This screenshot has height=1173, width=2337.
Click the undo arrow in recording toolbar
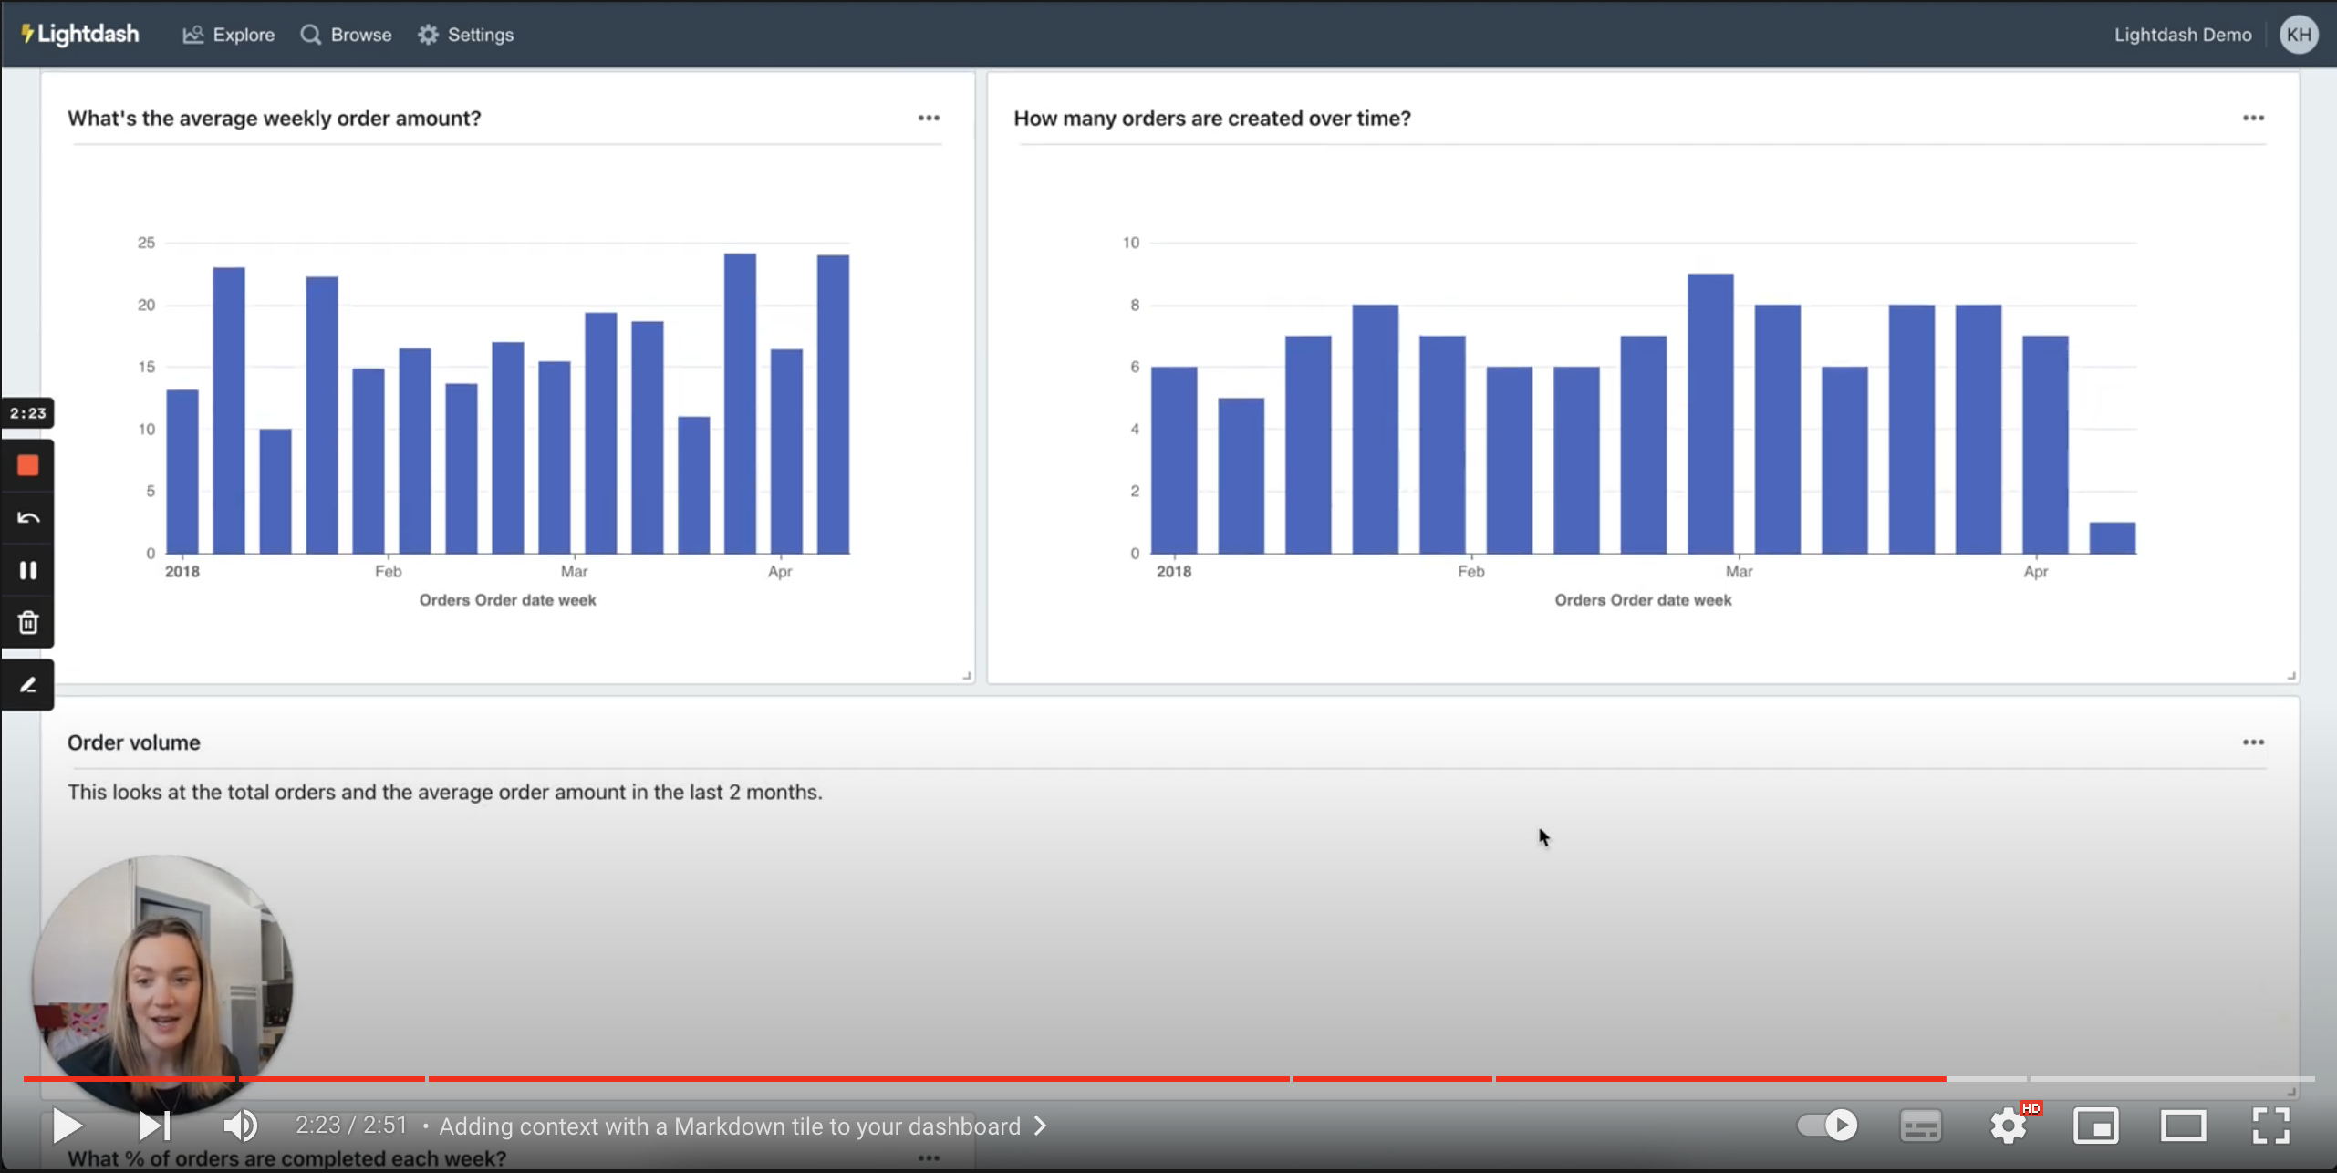tap(27, 518)
